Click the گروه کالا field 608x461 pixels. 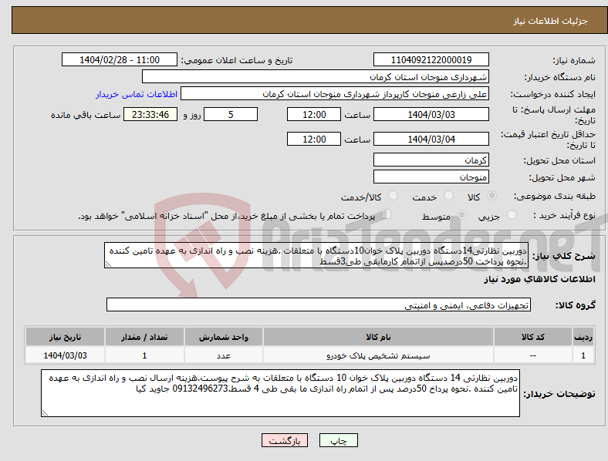coord(319,305)
